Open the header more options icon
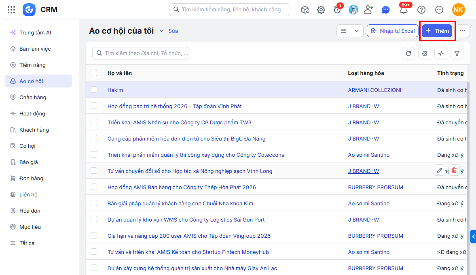This screenshot has height=275, width=476. tap(439, 10)
